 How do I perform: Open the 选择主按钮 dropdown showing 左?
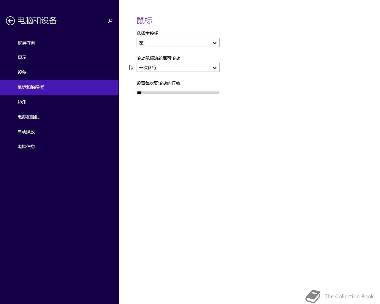(178, 42)
